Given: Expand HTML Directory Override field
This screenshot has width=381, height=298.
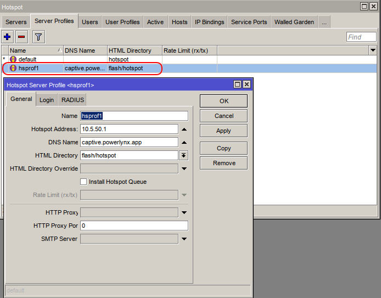Looking at the screenshot, I should 184,168.
